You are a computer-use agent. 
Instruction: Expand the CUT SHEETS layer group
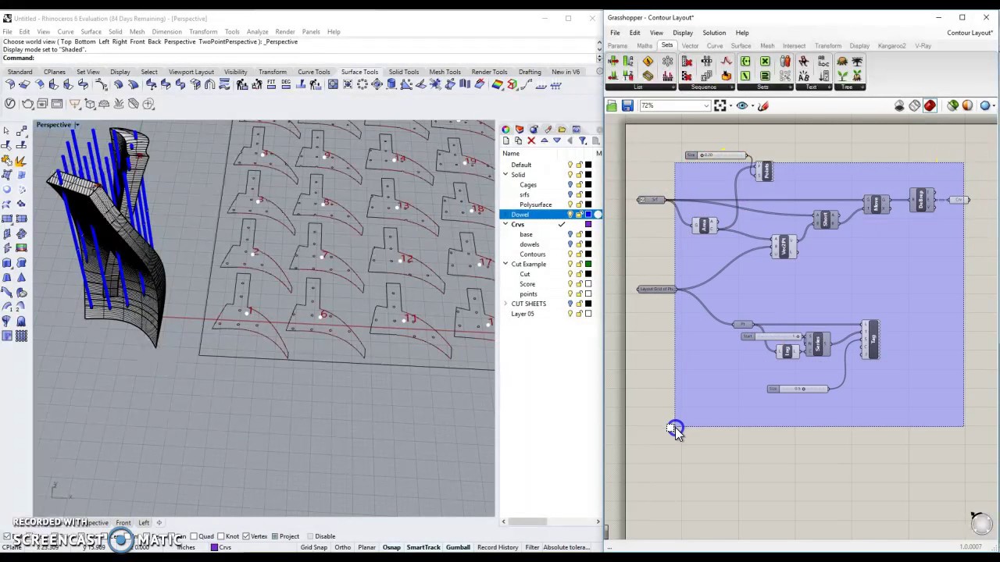click(x=505, y=304)
